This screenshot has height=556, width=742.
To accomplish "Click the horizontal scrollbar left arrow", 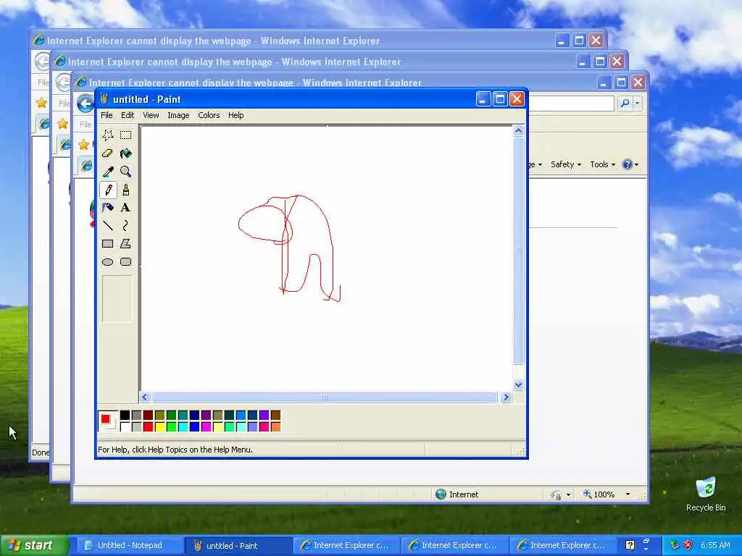I will (x=145, y=397).
